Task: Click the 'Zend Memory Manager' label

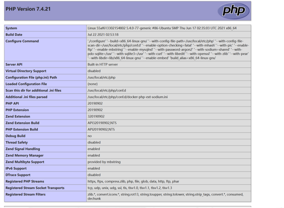Action: coord(24,155)
